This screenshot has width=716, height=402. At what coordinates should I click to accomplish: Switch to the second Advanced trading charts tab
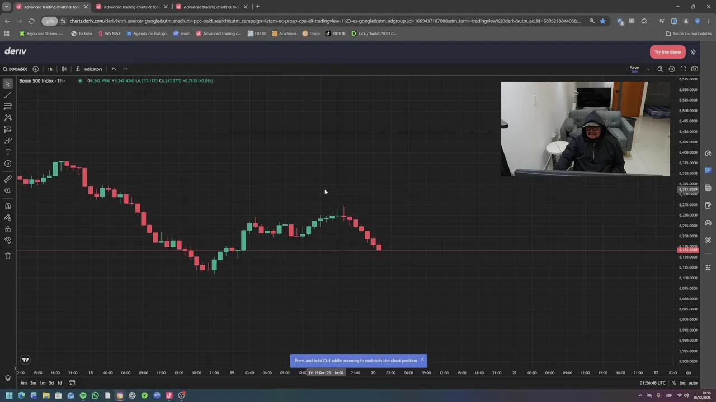pos(131,7)
